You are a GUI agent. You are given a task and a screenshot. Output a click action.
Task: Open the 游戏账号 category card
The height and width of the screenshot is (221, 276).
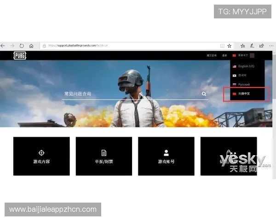click(x=166, y=156)
